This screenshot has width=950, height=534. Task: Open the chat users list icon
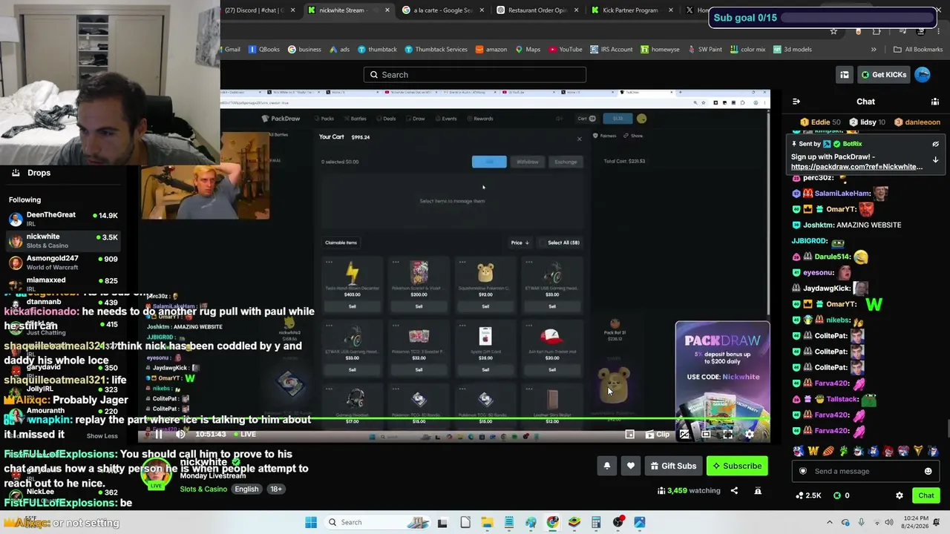coord(935,102)
